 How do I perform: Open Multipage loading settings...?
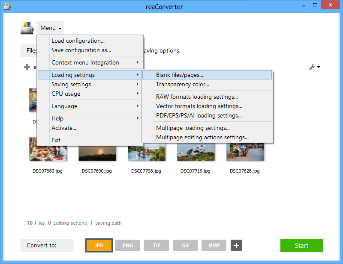[207, 128]
